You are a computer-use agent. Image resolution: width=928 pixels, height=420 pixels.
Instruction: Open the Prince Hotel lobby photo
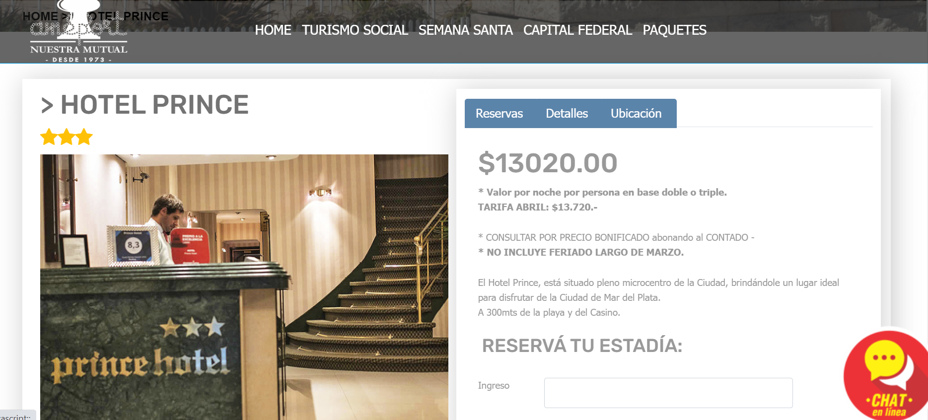(244, 287)
